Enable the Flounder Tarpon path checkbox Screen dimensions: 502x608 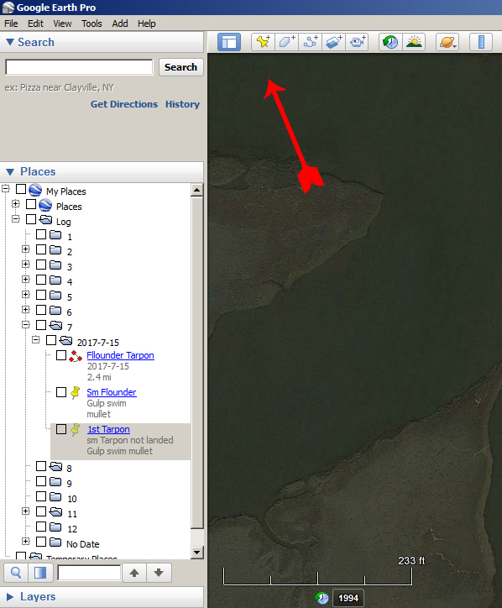click(x=61, y=355)
